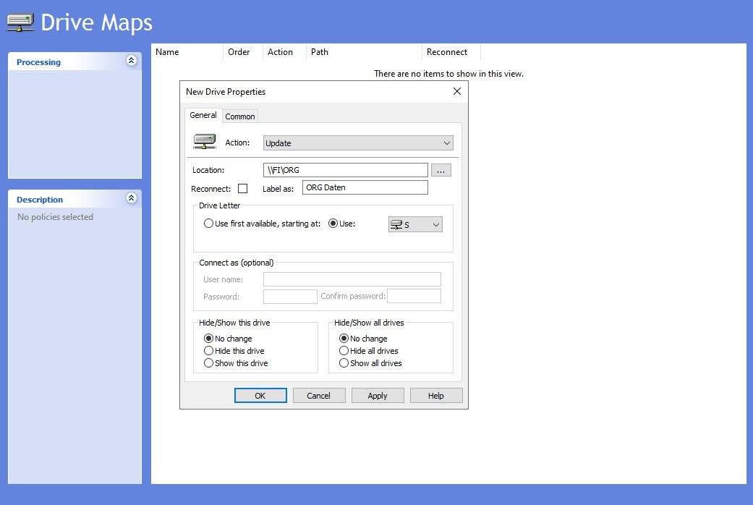Click the drive icon beside Action
This screenshot has width=753, height=505.
pyautogui.click(x=205, y=143)
